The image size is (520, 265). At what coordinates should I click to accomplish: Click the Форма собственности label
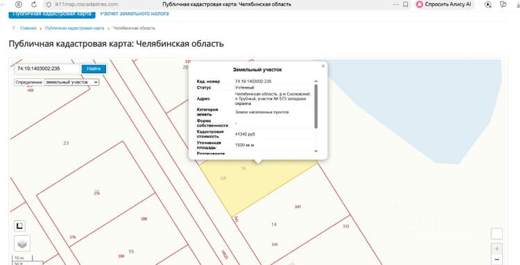coord(212,123)
